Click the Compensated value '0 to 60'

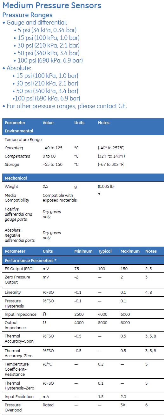point(49,156)
